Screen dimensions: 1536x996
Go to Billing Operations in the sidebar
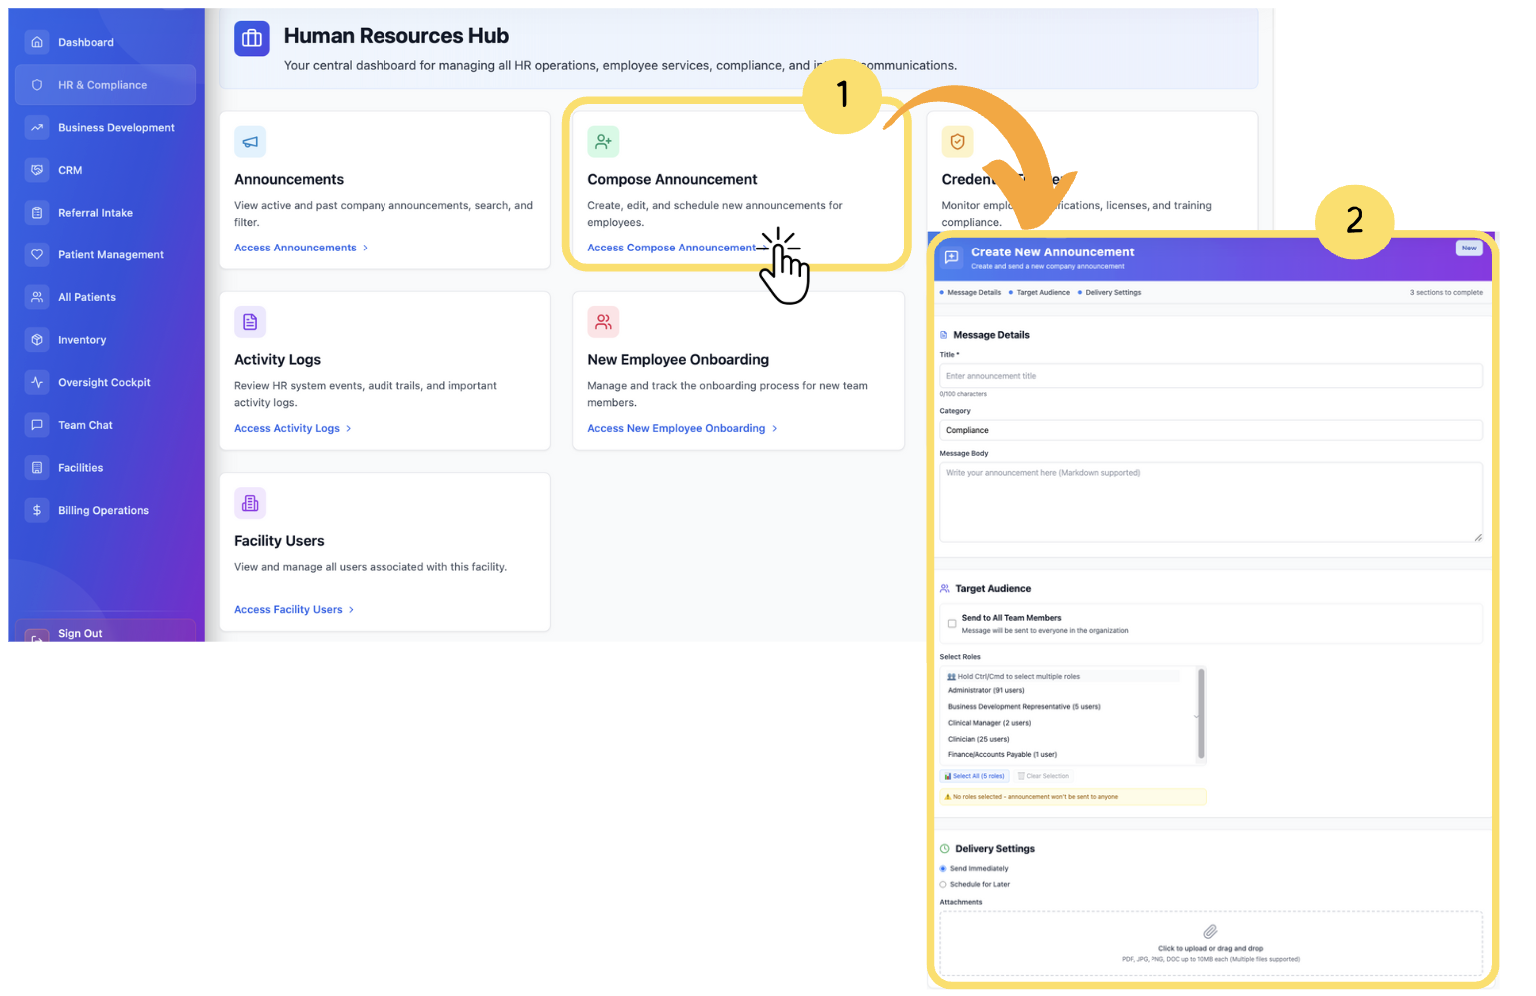[x=103, y=511]
